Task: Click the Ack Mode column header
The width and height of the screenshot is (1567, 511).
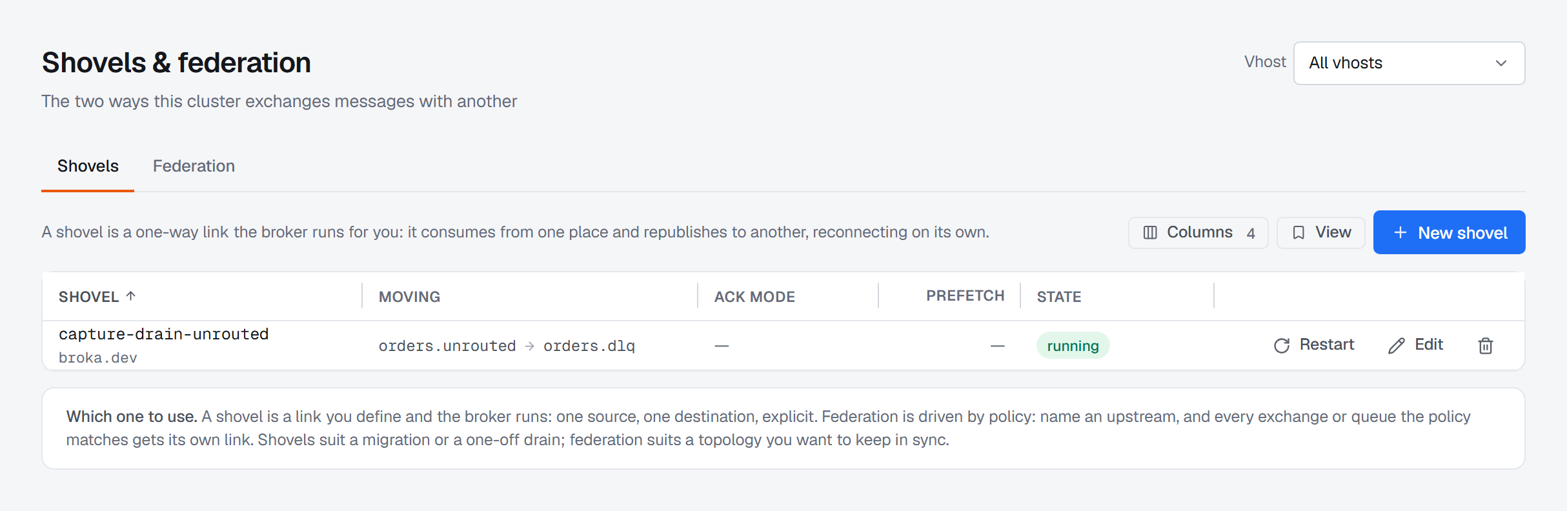Action: click(754, 297)
